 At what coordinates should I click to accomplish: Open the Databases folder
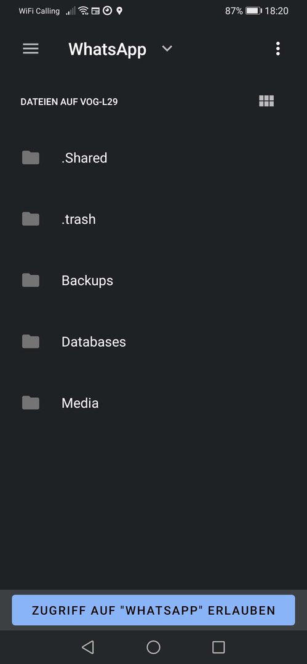click(154, 341)
